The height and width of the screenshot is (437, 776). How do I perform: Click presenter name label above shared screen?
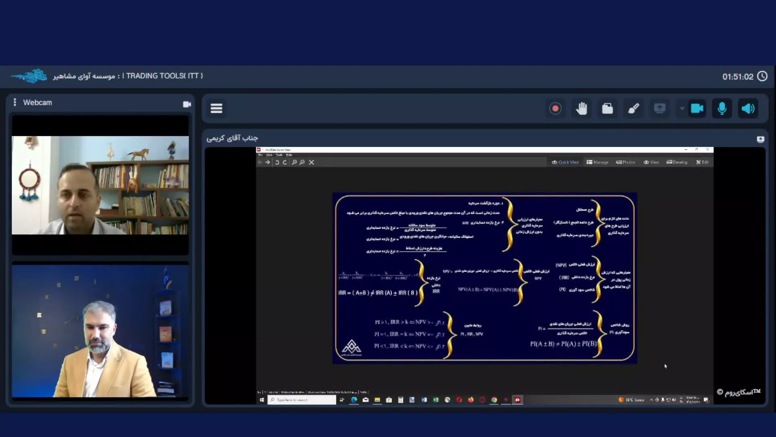232,138
